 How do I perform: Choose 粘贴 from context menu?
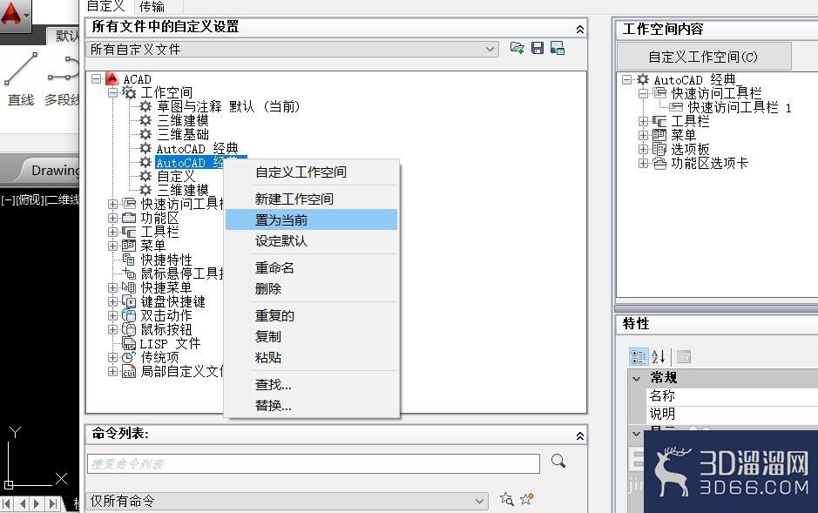pos(312,357)
